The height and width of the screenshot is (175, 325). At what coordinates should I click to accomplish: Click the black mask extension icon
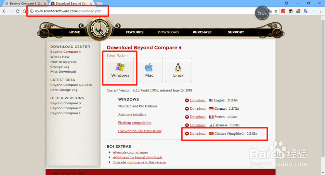291,11
